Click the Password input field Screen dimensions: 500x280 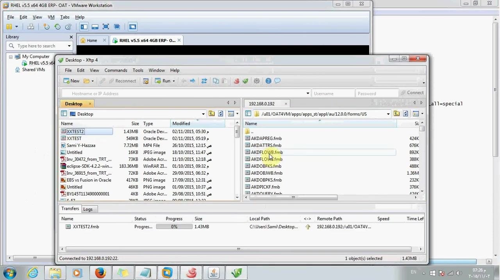pos(377,94)
